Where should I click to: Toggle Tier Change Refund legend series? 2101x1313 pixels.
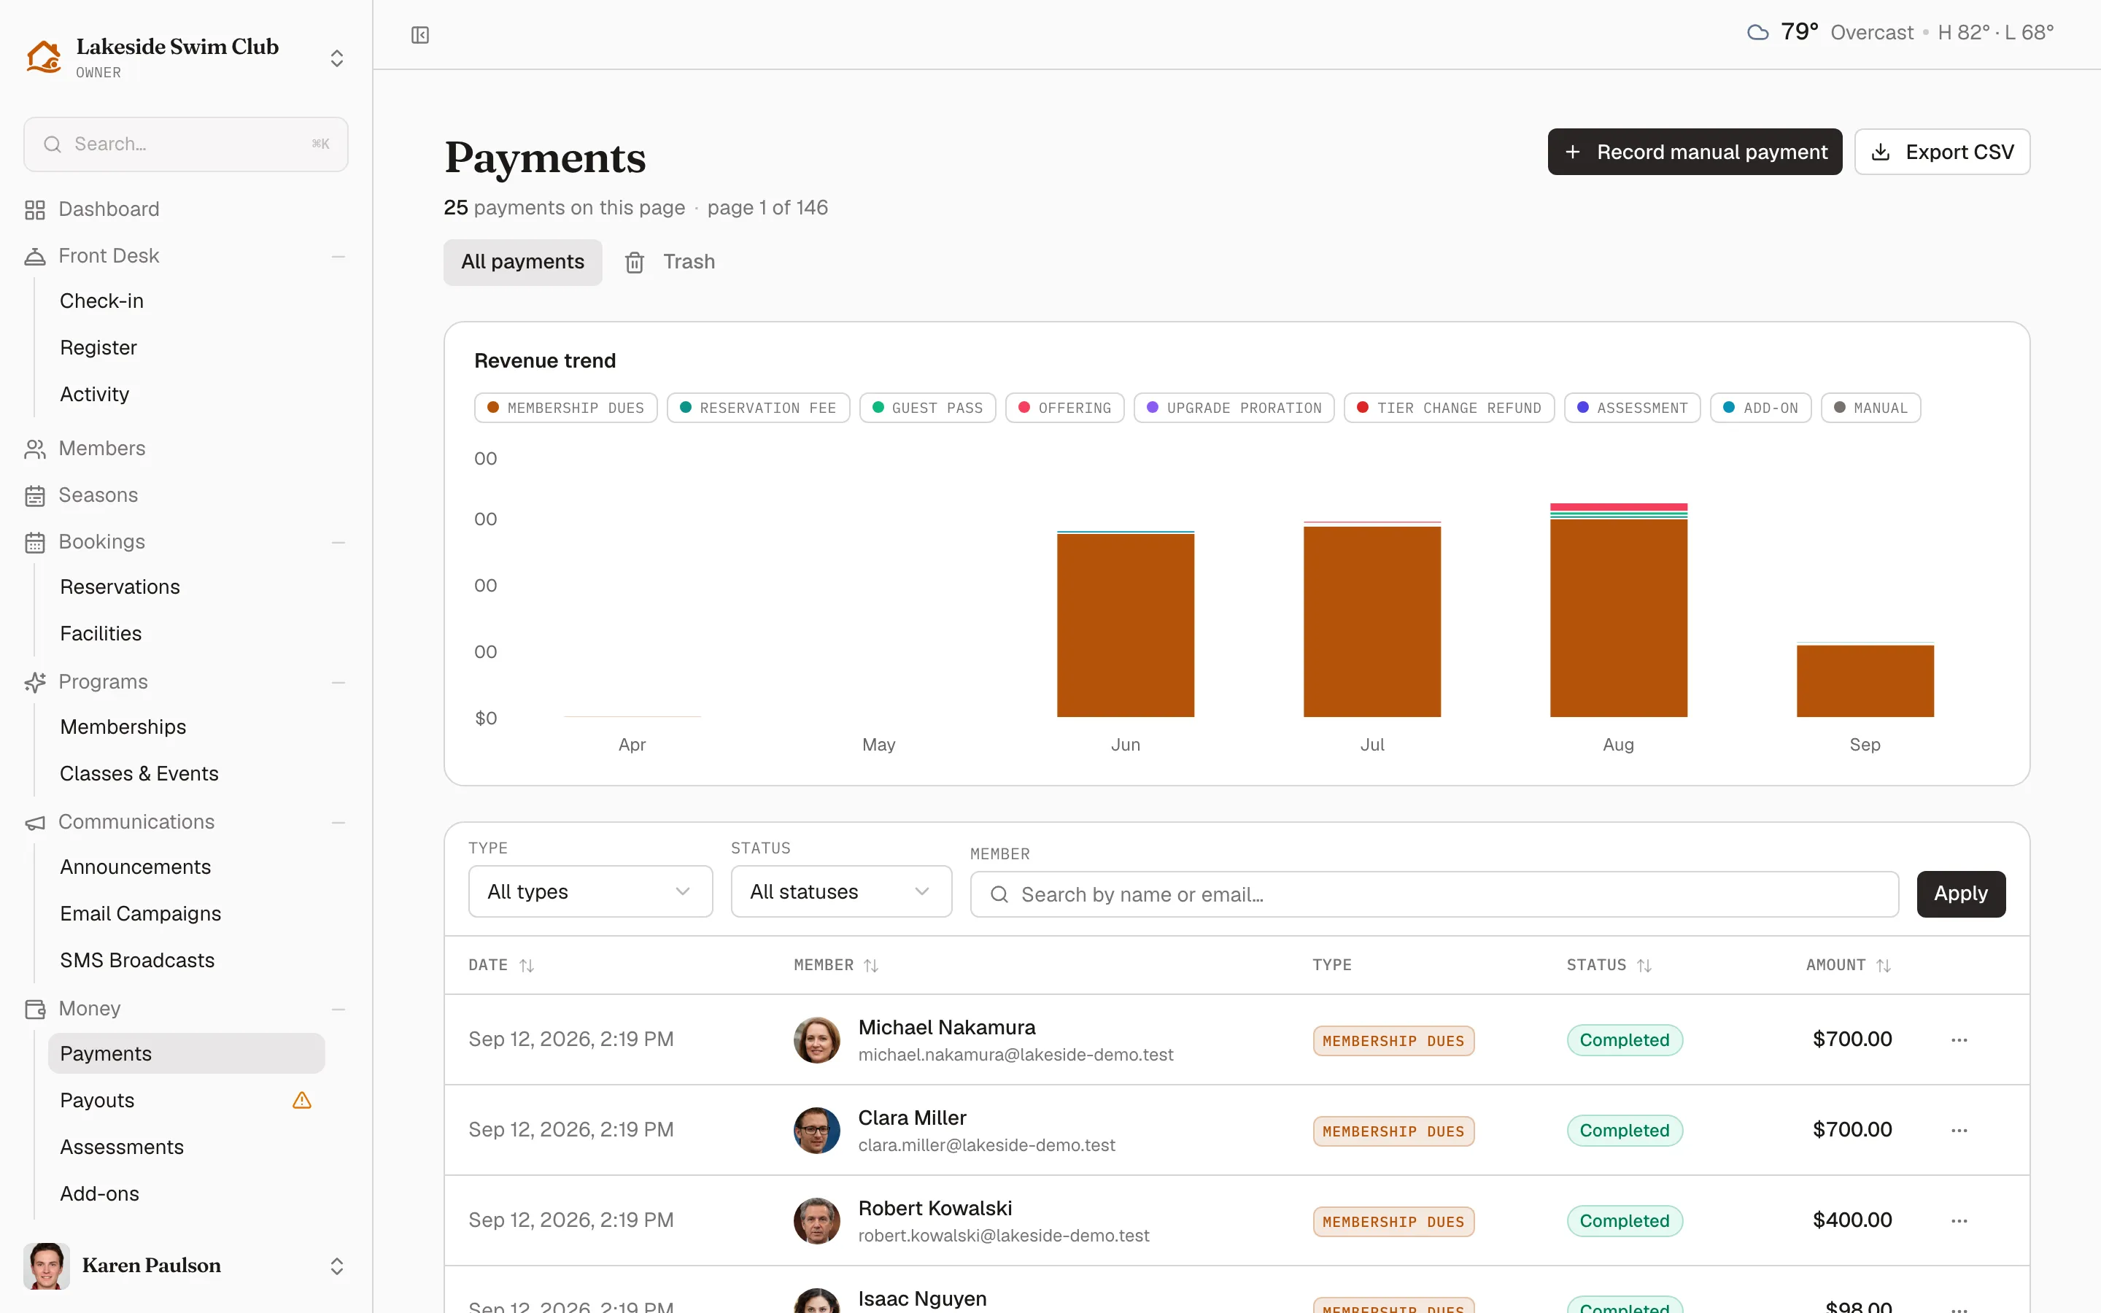(x=1449, y=408)
